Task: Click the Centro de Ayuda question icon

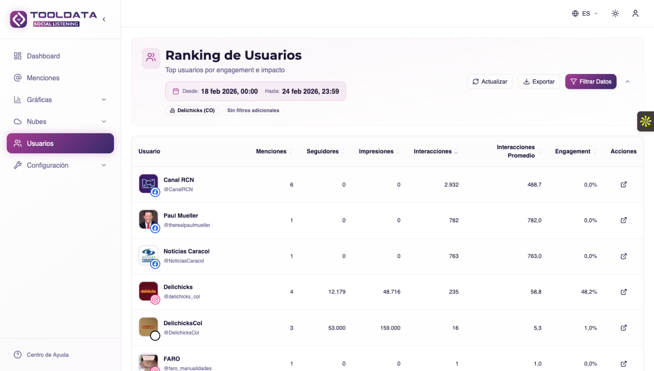Action: (18, 355)
